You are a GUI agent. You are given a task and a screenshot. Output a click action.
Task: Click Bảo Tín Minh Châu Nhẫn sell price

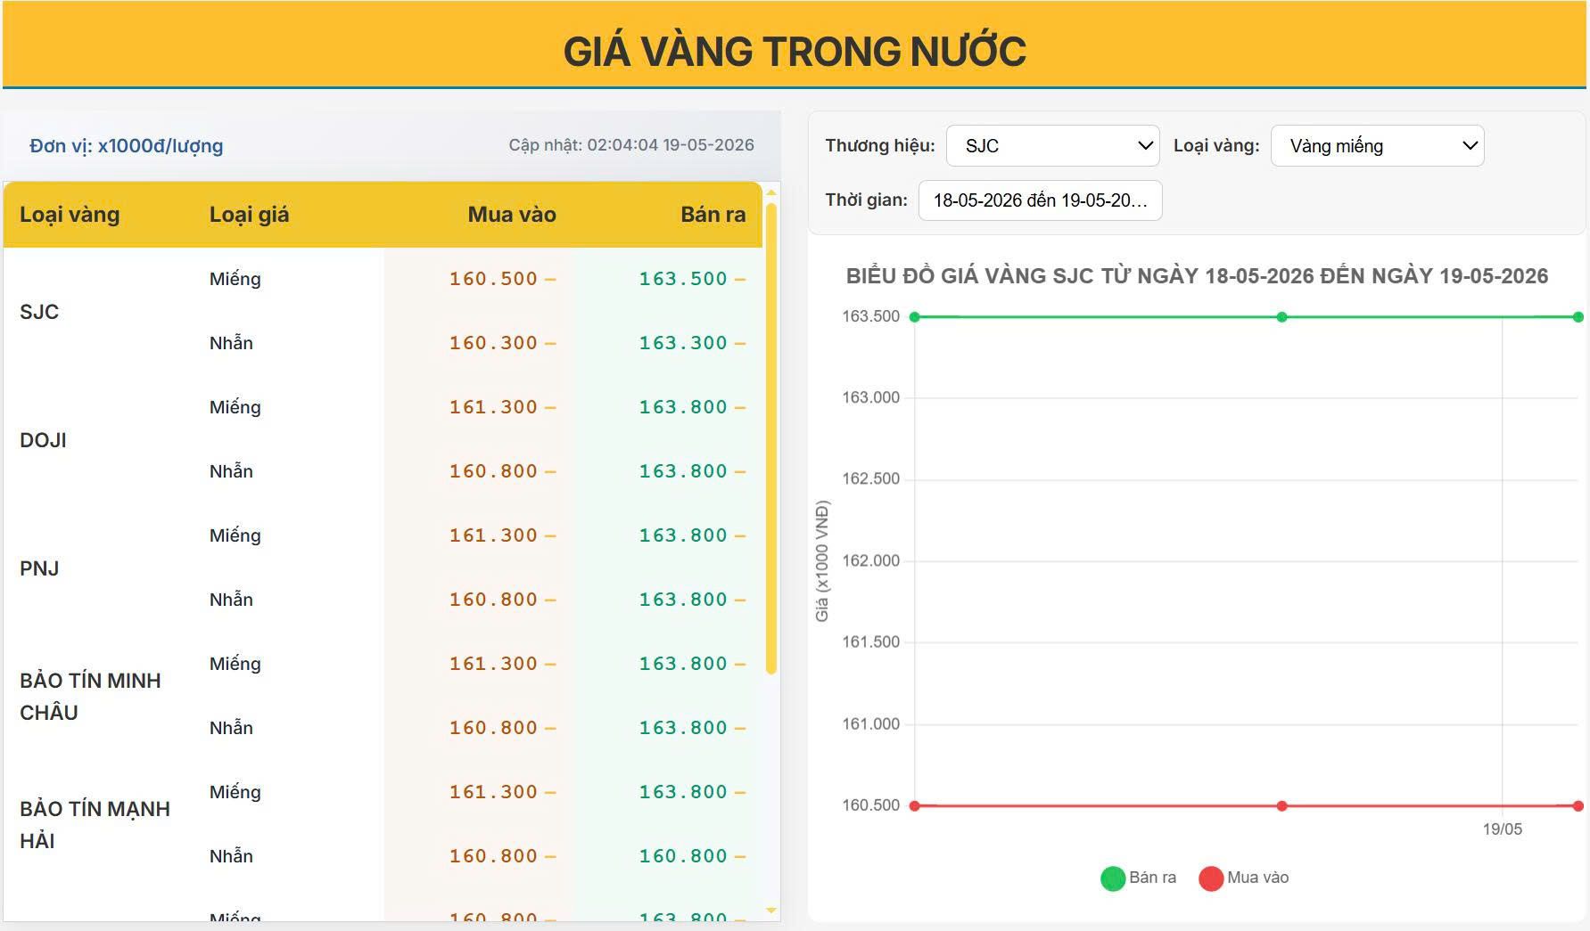tap(683, 728)
